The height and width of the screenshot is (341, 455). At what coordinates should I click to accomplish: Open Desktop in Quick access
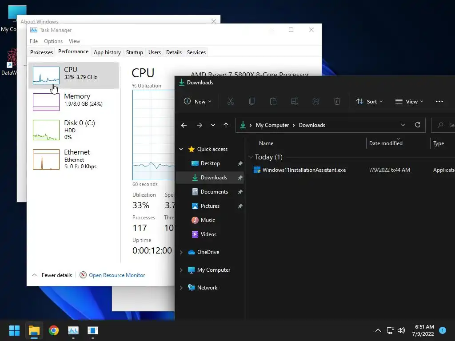point(210,163)
